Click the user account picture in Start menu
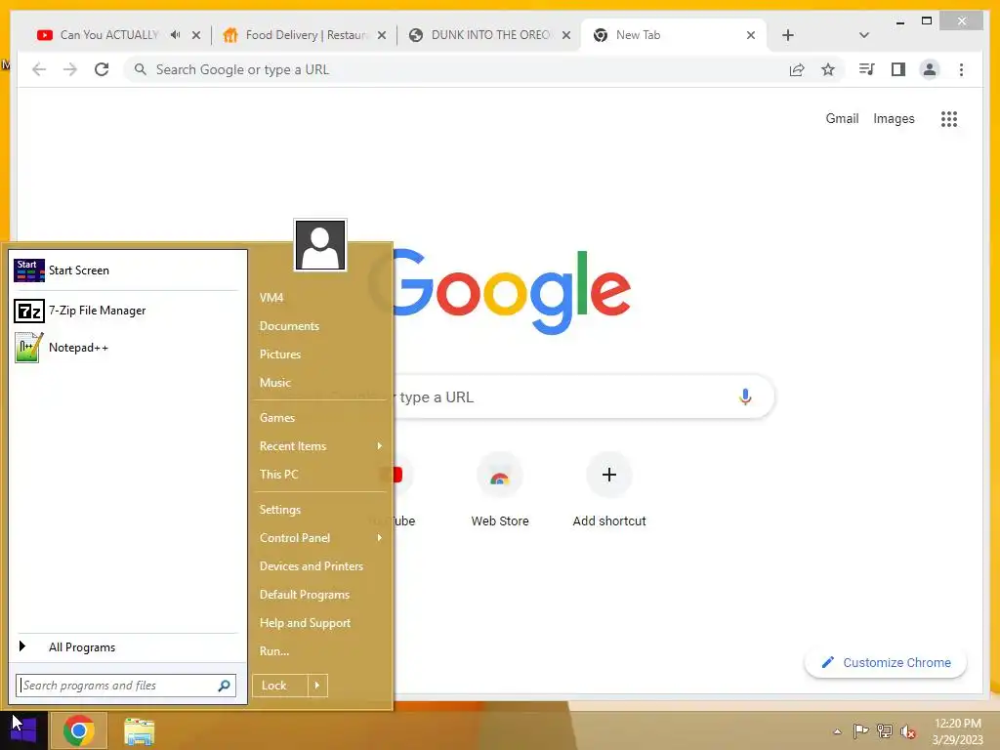 coord(320,245)
